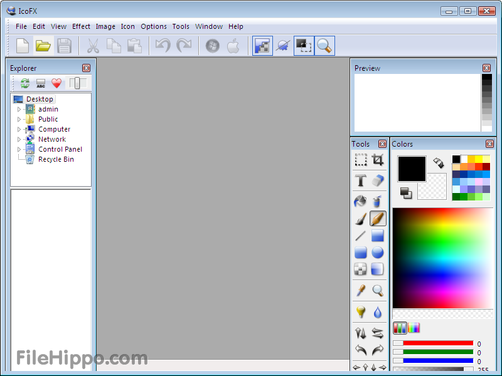Select the Flood fill bucket tool

point(360,201)
